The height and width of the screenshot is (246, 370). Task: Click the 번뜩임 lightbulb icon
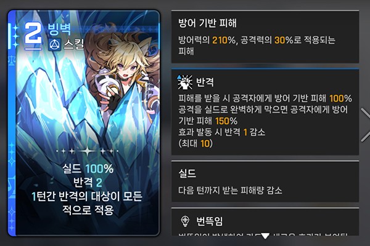click(185, 221)
